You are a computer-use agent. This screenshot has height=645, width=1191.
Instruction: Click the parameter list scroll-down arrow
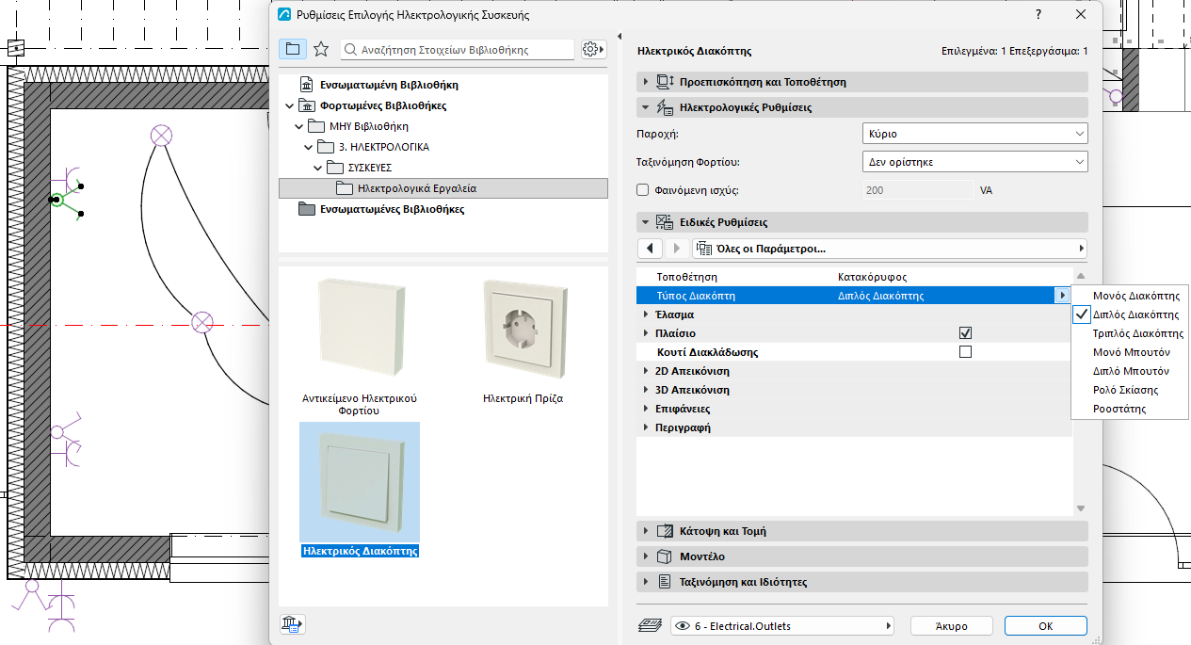click(x=1081, y=509)
